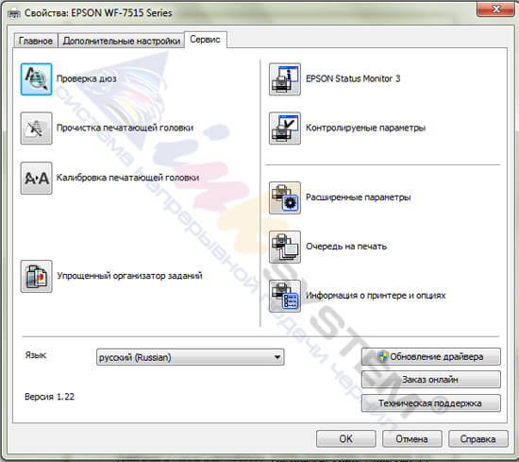Open the print queue icon
519x462 pixels.
point(285,247)
